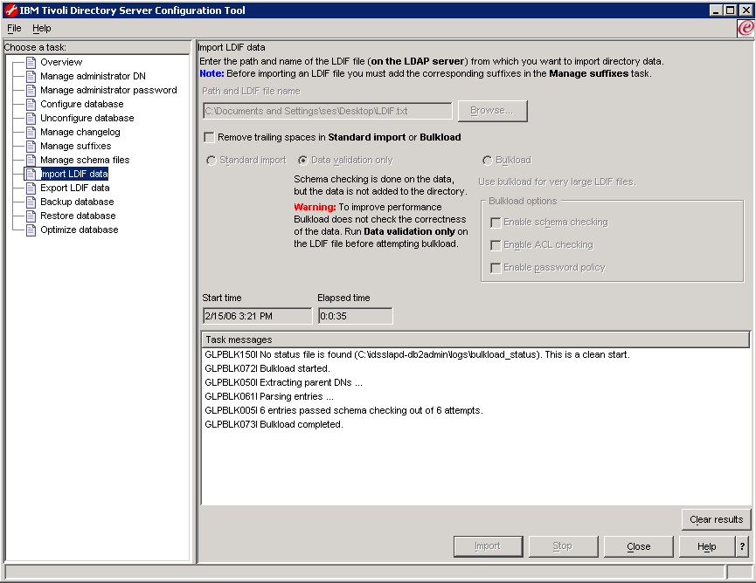756x583 pixels.
Task: Click the Overview page icon in task tree
Action: [x=31, y=62]
